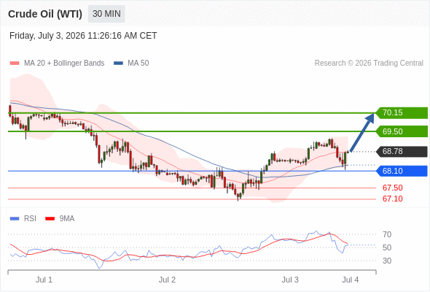The height and width of the screenshot is (292, 430).
Task: Click the Jul 3 date axis label
Action: coord(290,280)
